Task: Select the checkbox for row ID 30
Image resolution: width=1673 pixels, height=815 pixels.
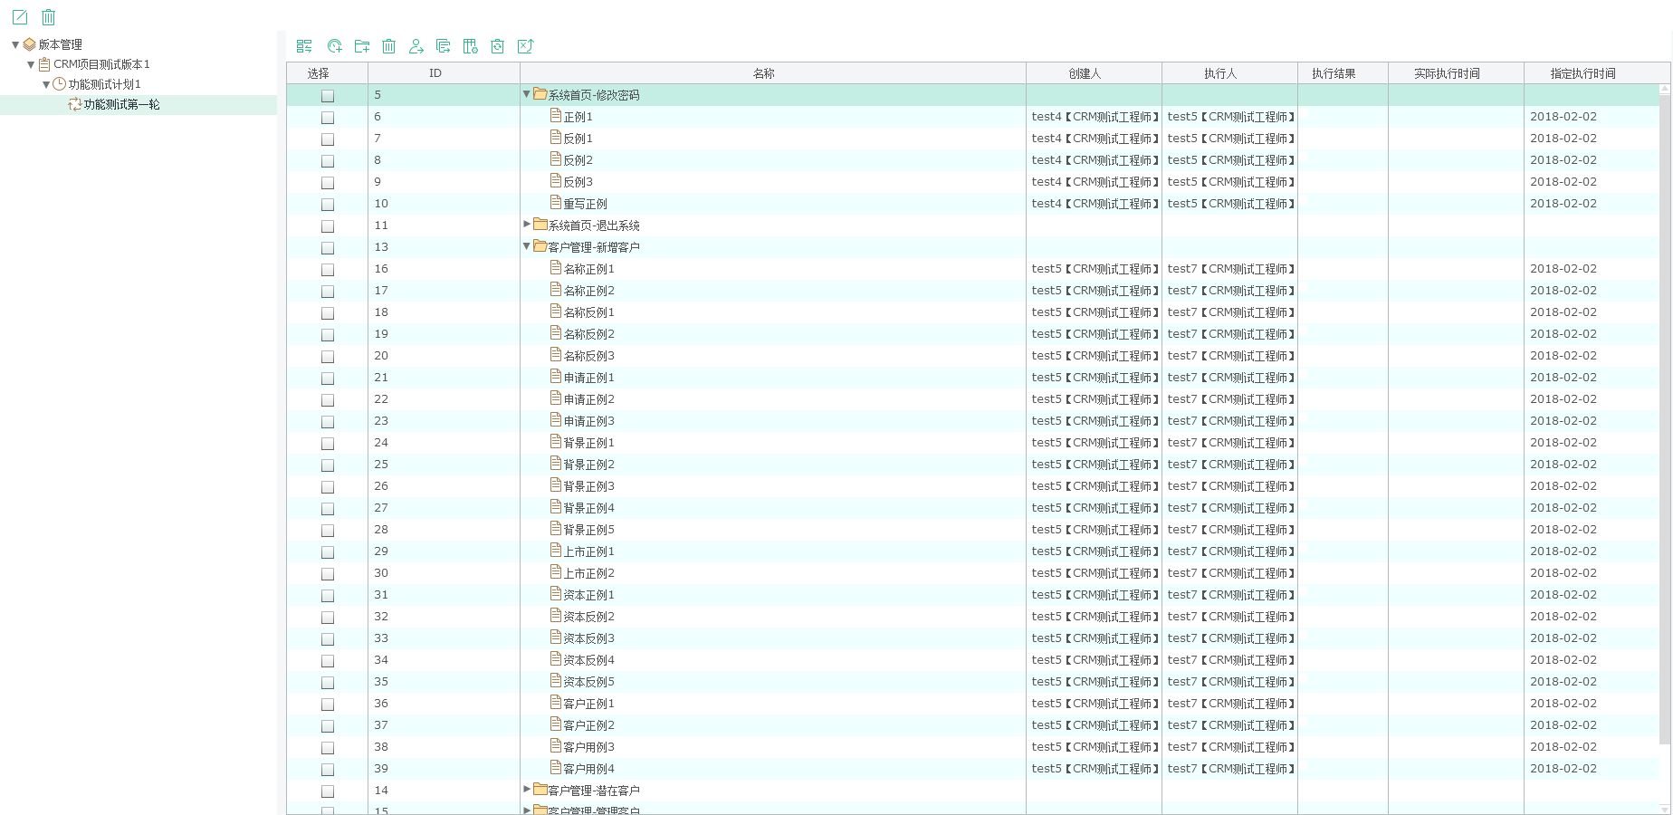Action: pyautogui.click(x=328, y=574)
